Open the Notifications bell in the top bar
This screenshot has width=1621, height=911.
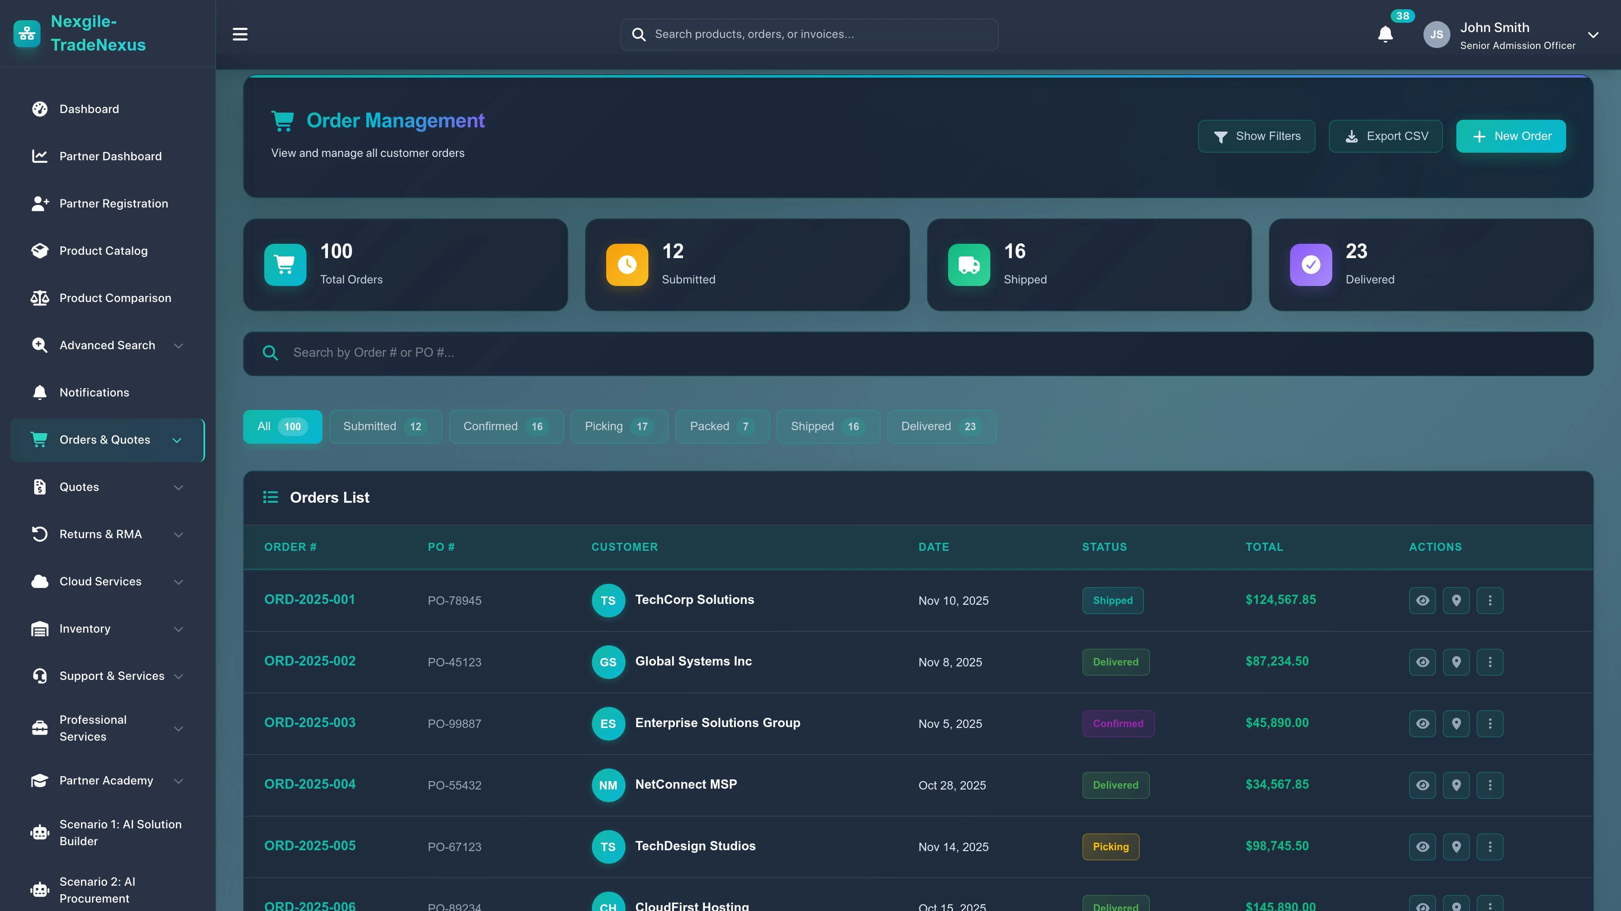(1385, 35)
